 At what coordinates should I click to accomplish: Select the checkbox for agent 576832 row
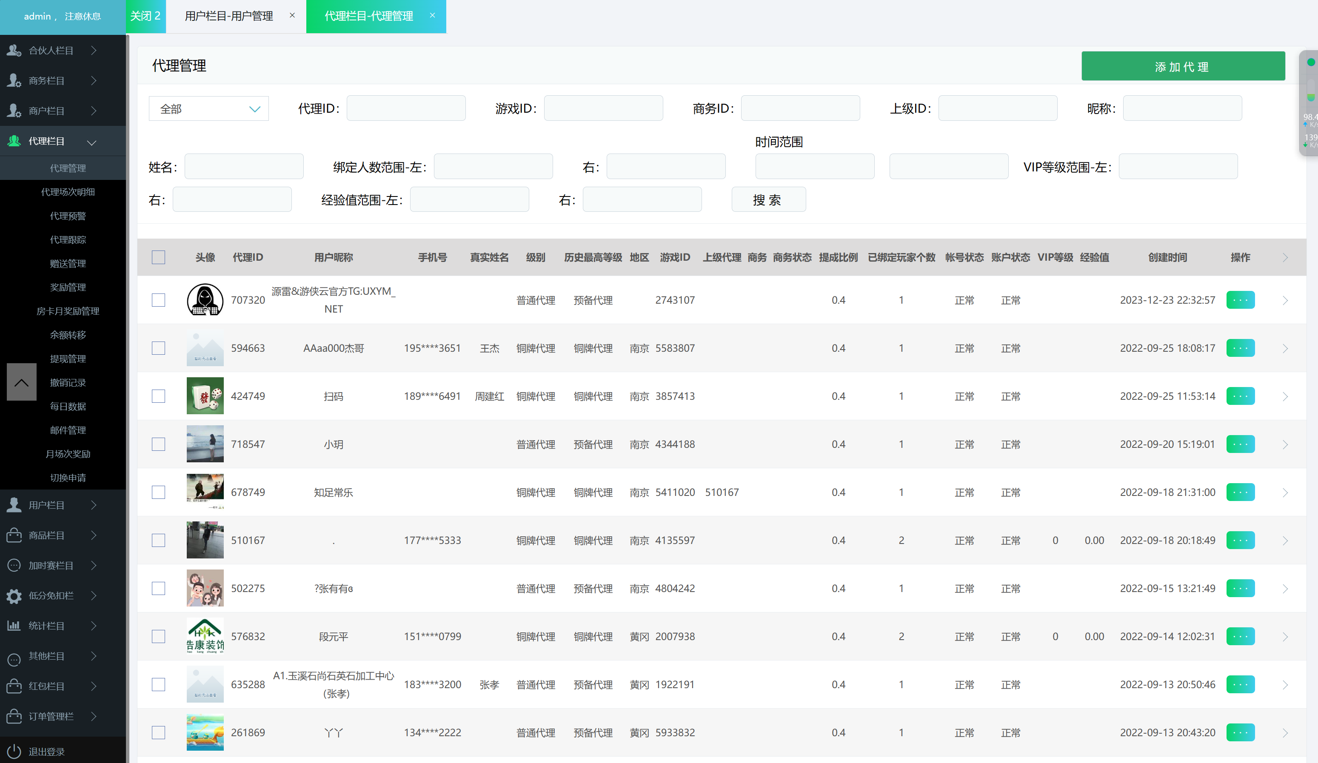pos(158,636)
